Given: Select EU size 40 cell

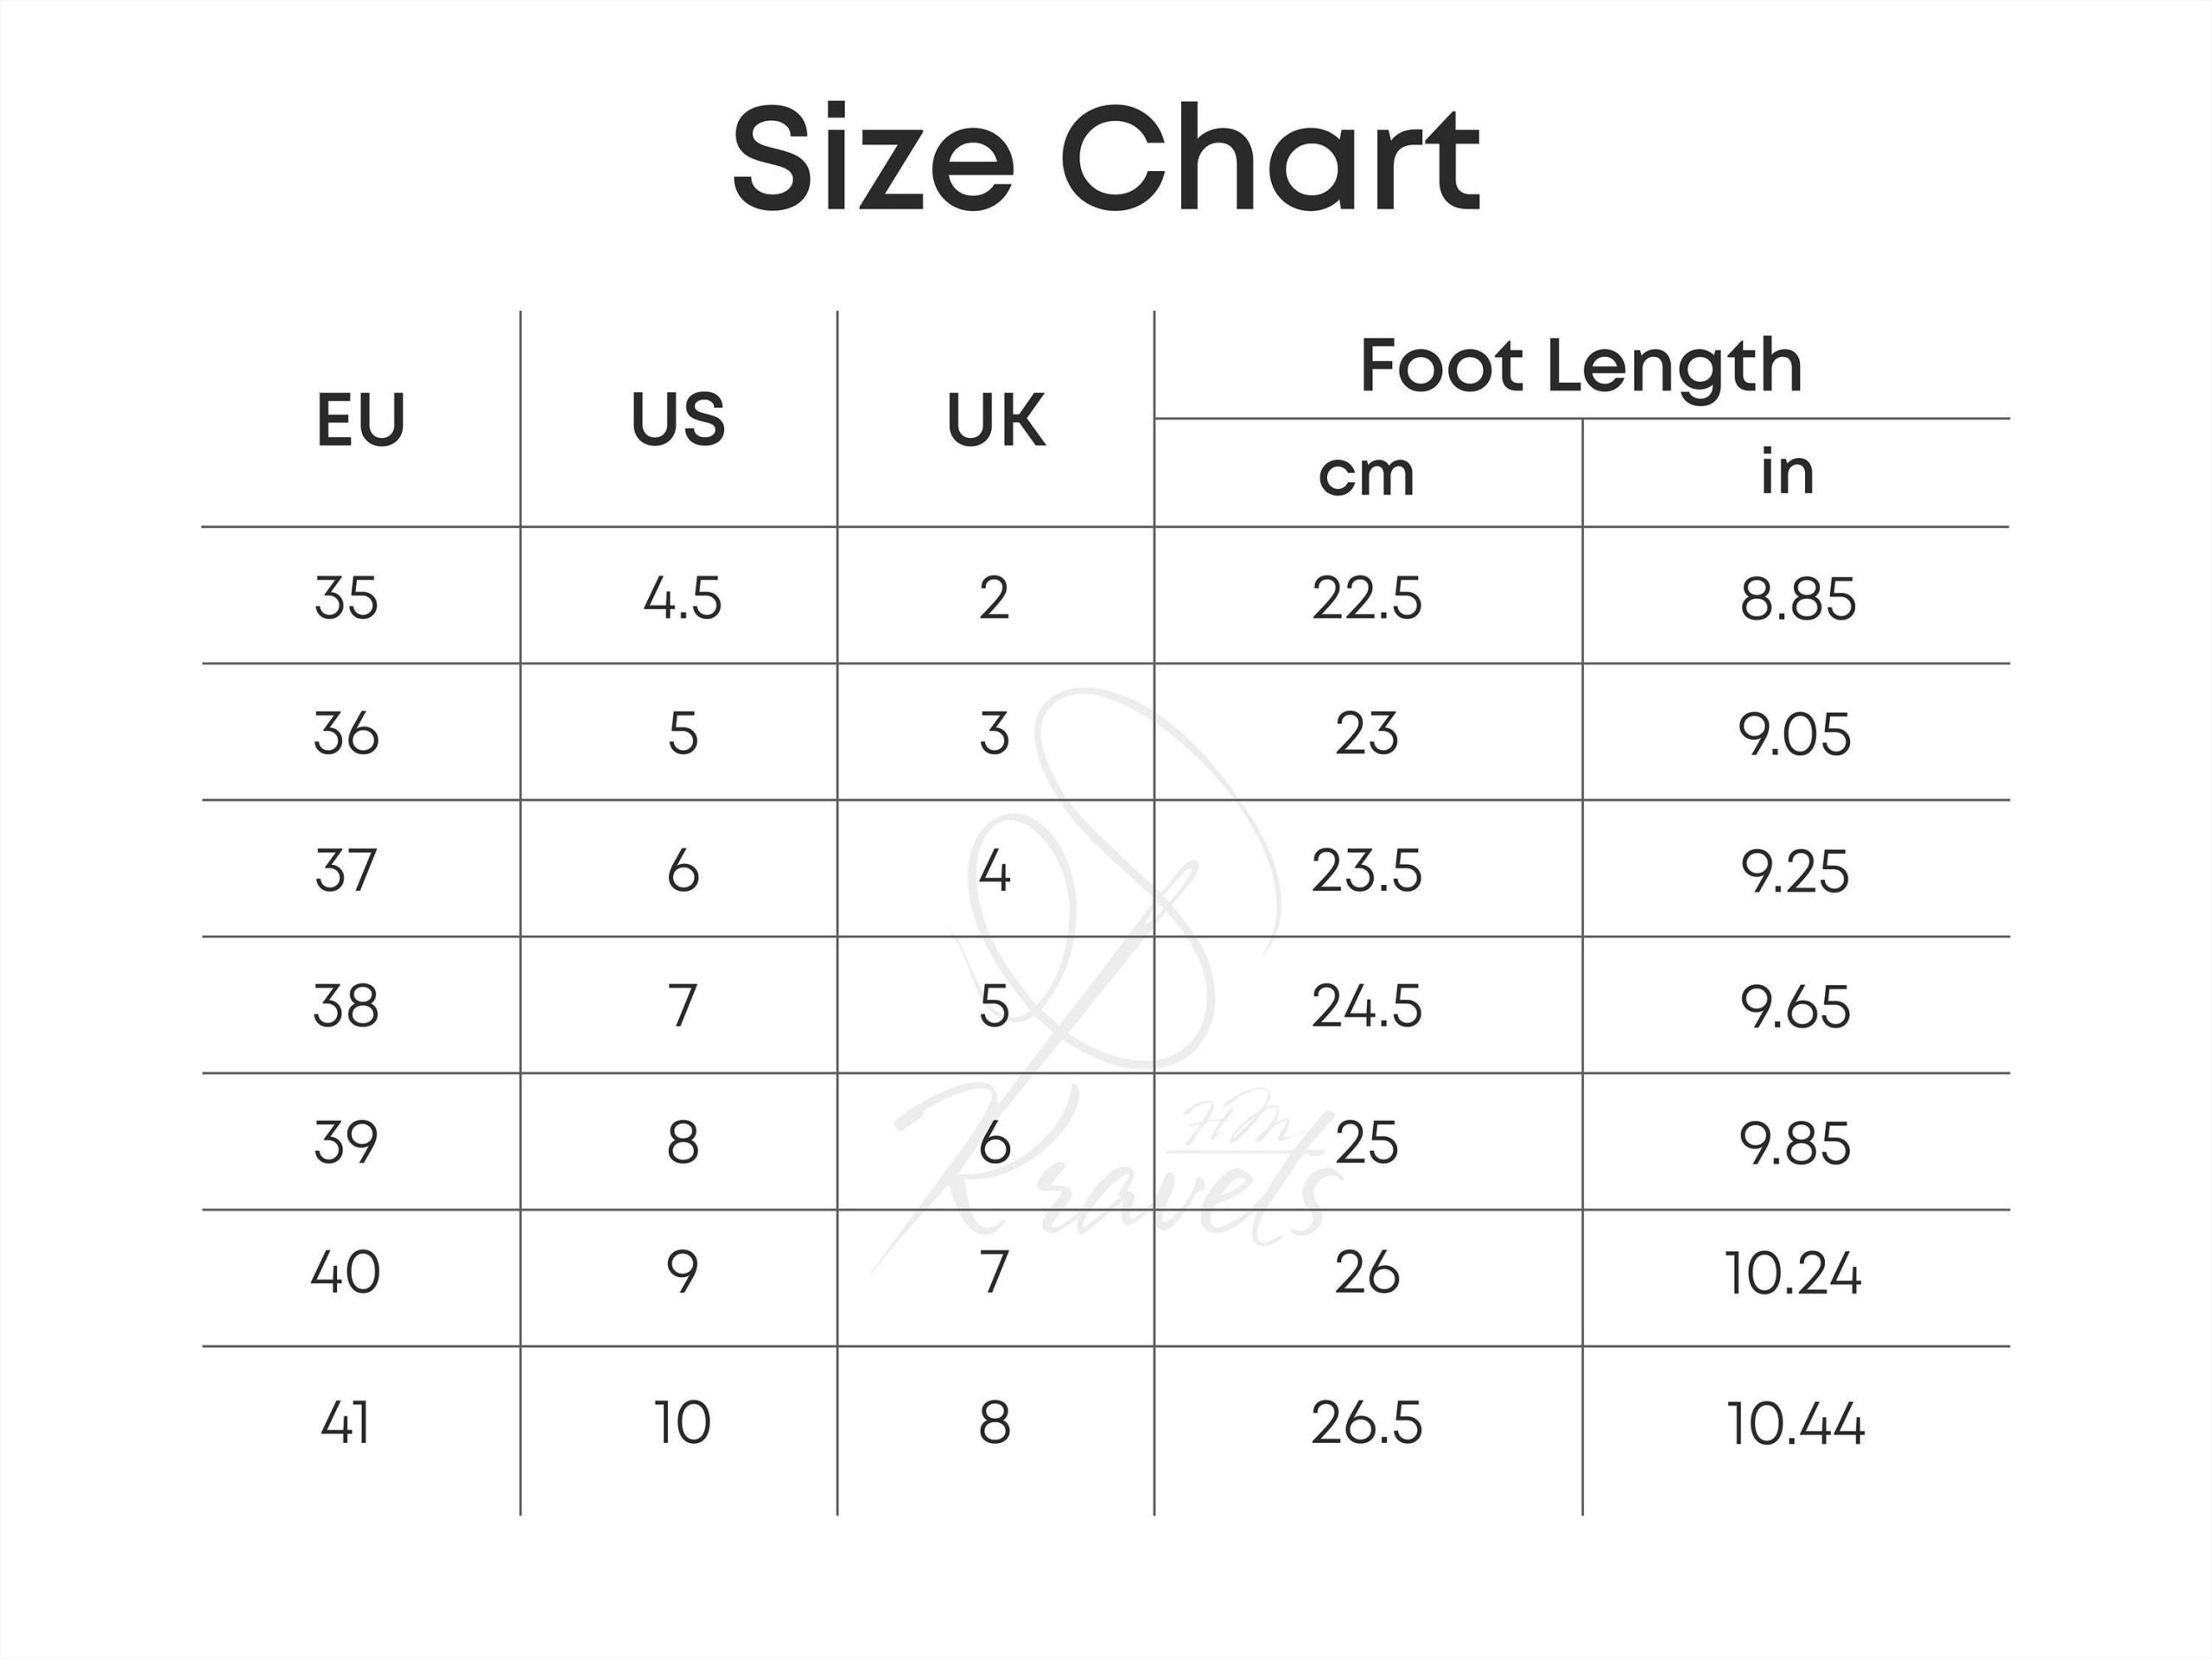Looking at the screenshot, I should pos(346,1272).
